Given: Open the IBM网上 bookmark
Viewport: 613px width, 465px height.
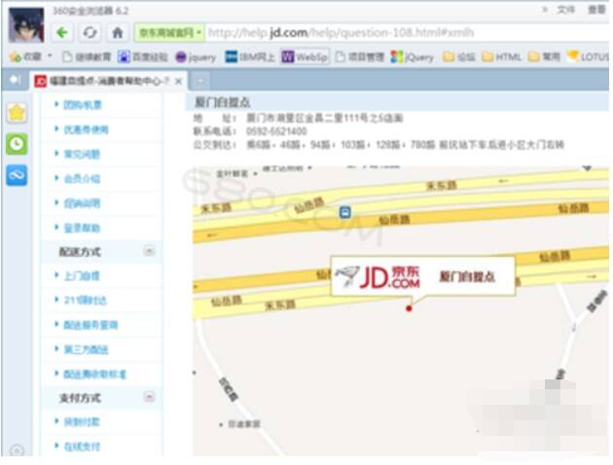Looking at the screenshot, I should [250, 57].
